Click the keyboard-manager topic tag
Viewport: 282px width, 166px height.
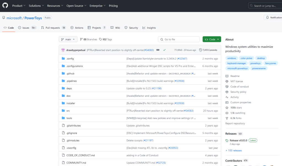point(237,63)
